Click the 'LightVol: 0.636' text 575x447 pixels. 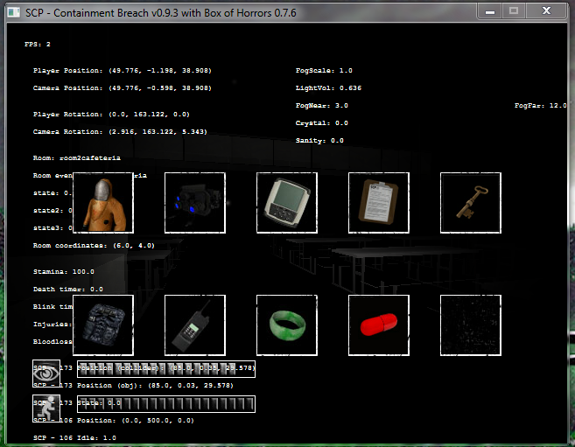(328, 88)
